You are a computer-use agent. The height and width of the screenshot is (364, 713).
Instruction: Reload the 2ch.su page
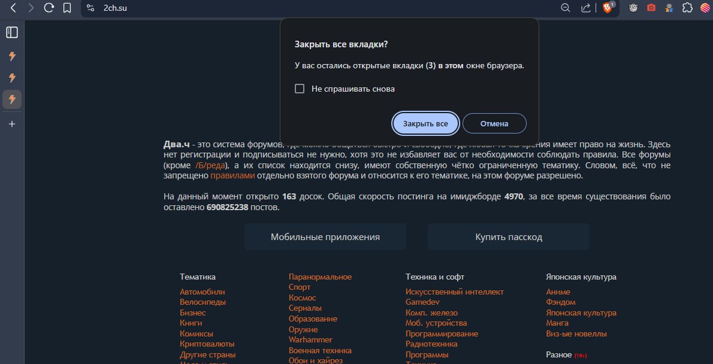(x=49, y=8)
